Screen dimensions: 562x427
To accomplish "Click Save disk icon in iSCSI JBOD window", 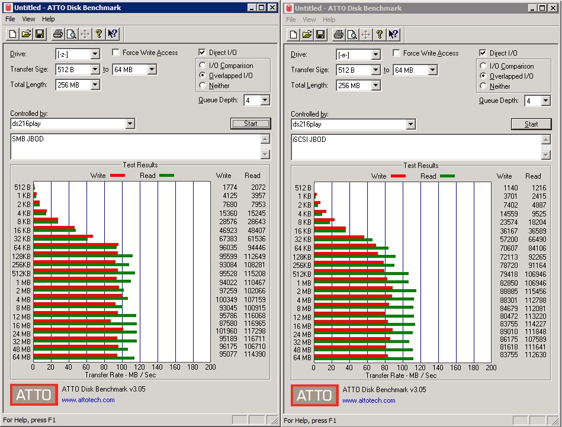I will click(x=320, y=35).
